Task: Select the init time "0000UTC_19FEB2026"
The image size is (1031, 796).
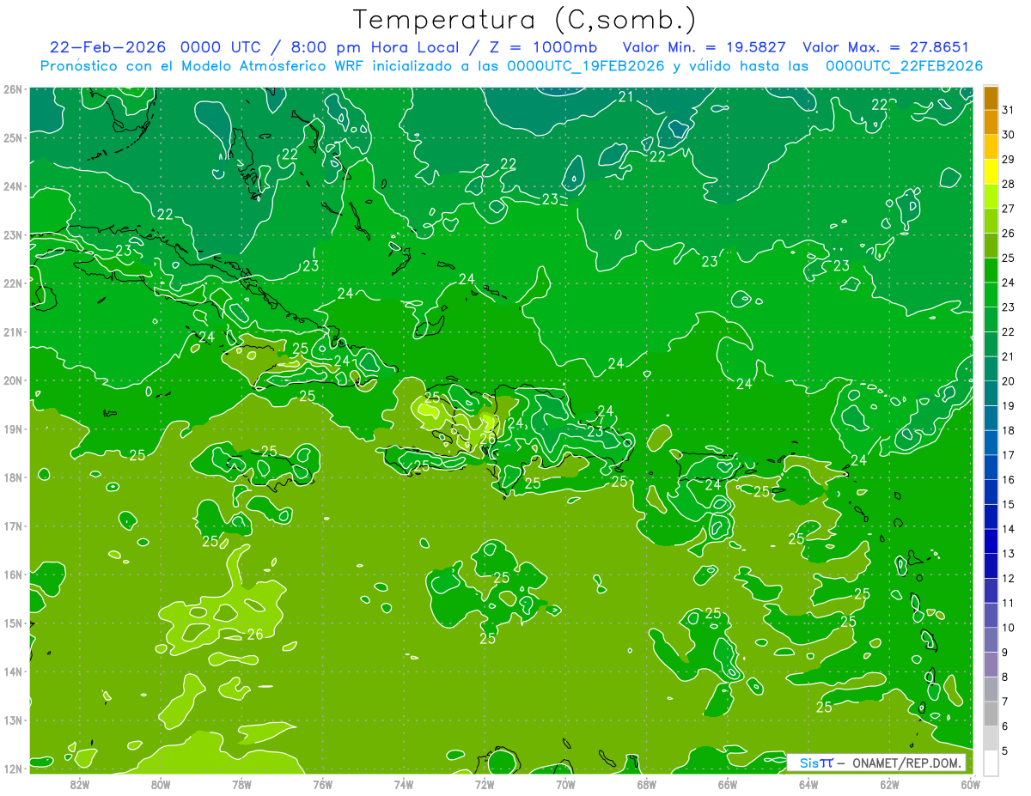Action: (x=586, y=66)
